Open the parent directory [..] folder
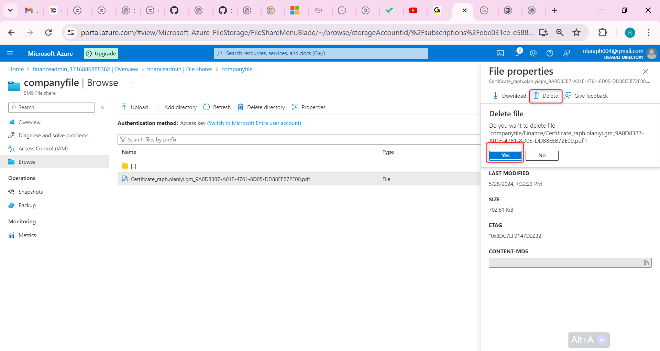 [x=133, y=166]
